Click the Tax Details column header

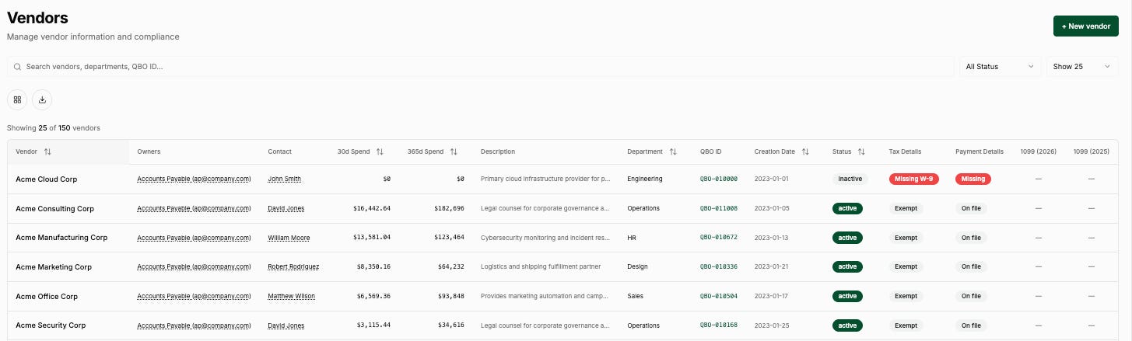pyautogui.click(x=905, y=151)
